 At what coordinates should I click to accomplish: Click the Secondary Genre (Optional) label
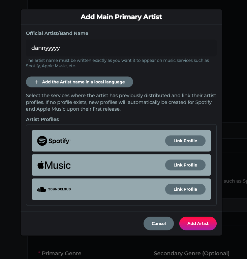click(191, 253)
